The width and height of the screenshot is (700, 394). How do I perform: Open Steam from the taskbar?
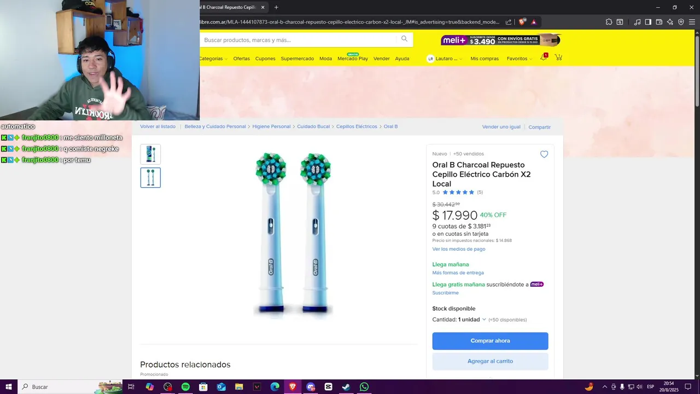pos(346,387)
